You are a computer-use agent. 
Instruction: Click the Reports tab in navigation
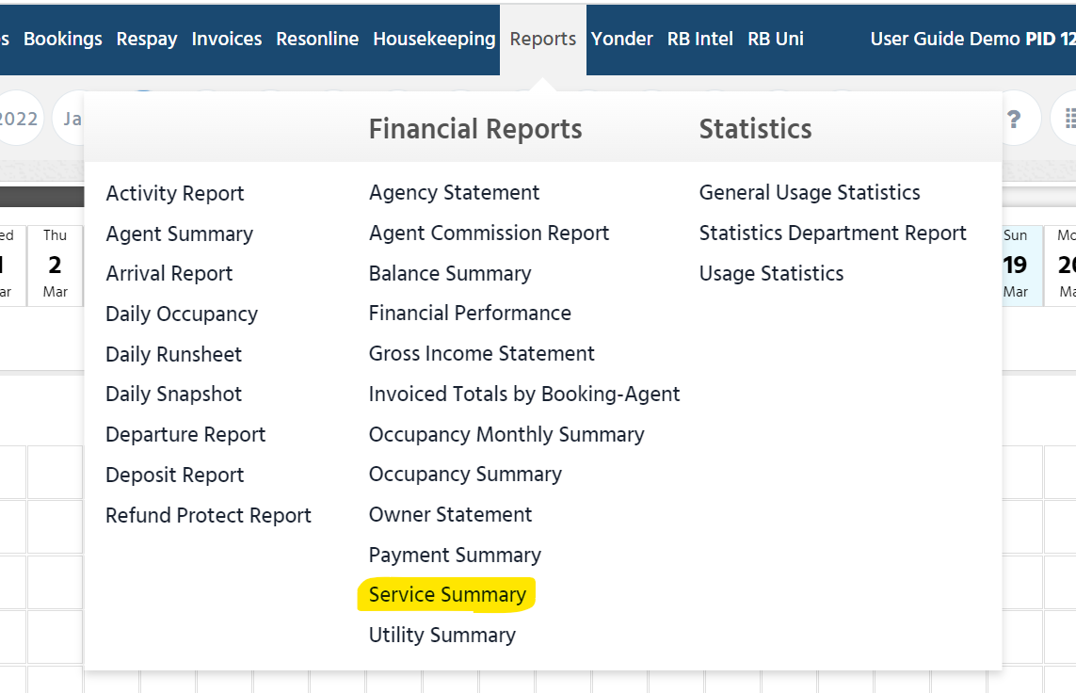tap(542, 40)
